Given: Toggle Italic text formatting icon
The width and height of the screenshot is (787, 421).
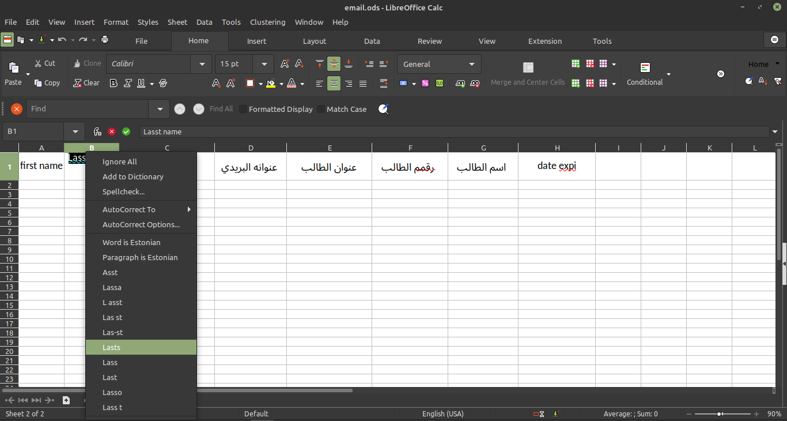Looking at the screenshot, I should pyautogui.click(x=128, y=83).
